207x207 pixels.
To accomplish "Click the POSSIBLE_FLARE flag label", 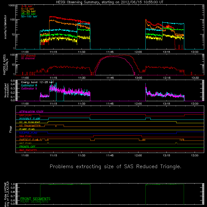I will tap(30, 119).
